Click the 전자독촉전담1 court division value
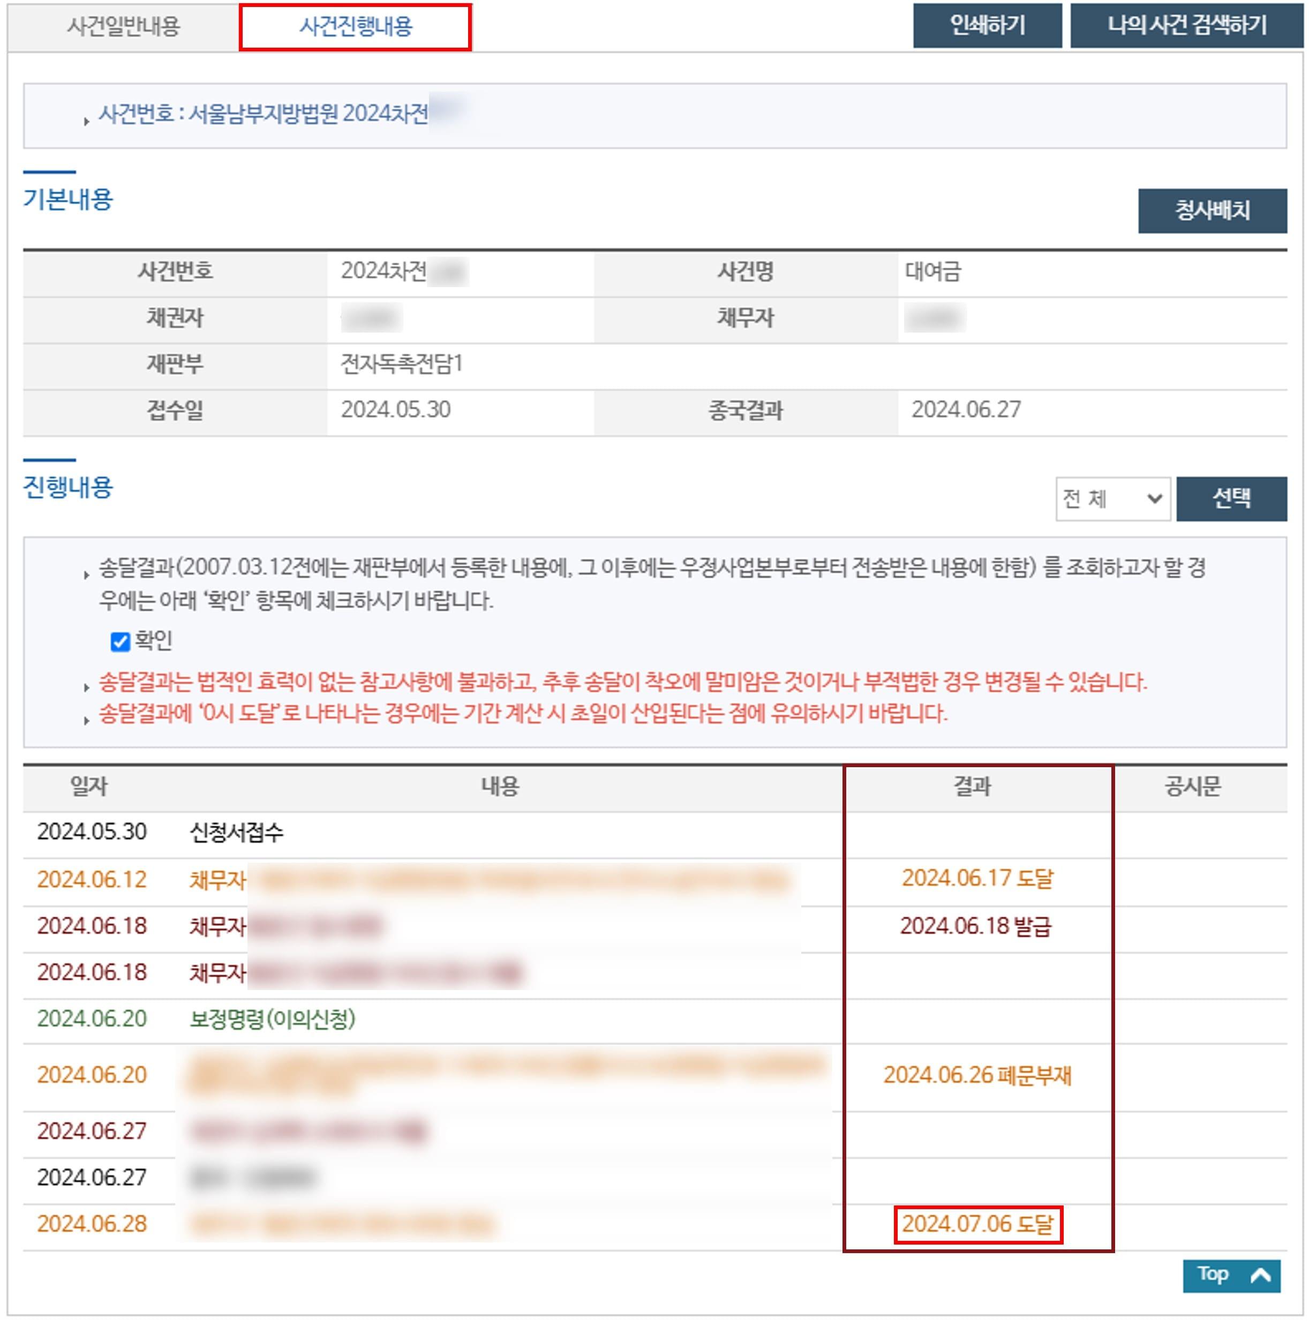 pos(402,364)
